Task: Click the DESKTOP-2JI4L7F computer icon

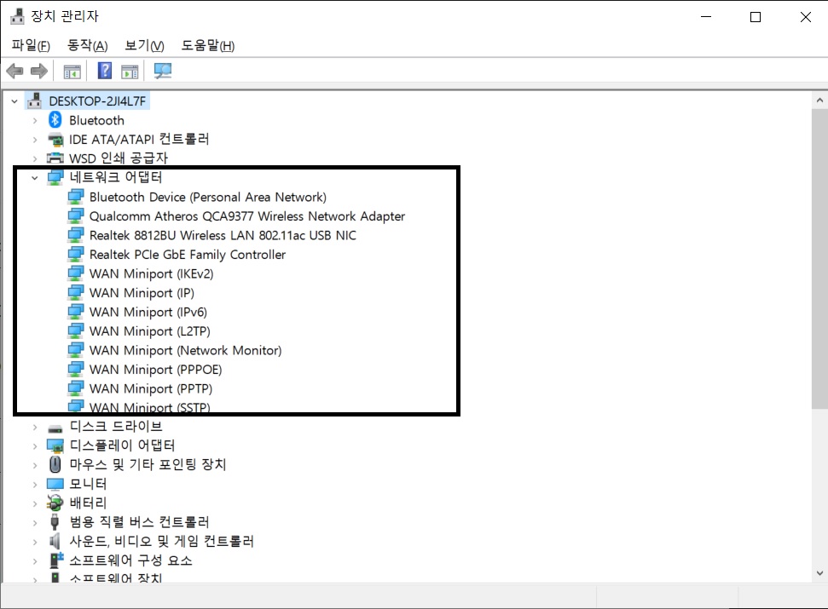Action: coord(34,101)
